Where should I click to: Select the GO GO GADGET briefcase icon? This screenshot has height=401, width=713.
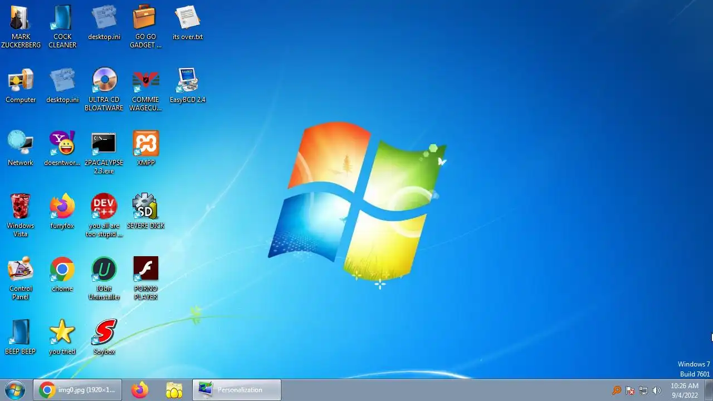coord(145,27)
